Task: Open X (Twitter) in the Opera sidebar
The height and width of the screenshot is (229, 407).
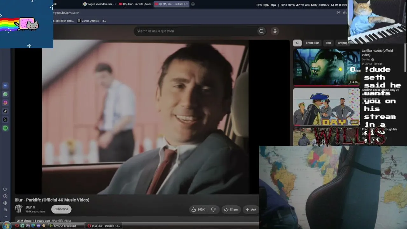Action: coord(5,120)
